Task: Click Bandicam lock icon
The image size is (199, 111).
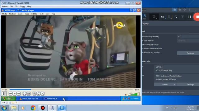Action: 175,10
